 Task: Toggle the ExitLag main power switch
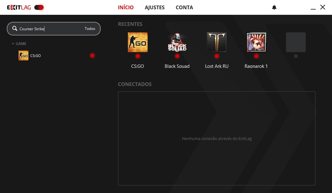coord(39,7)
